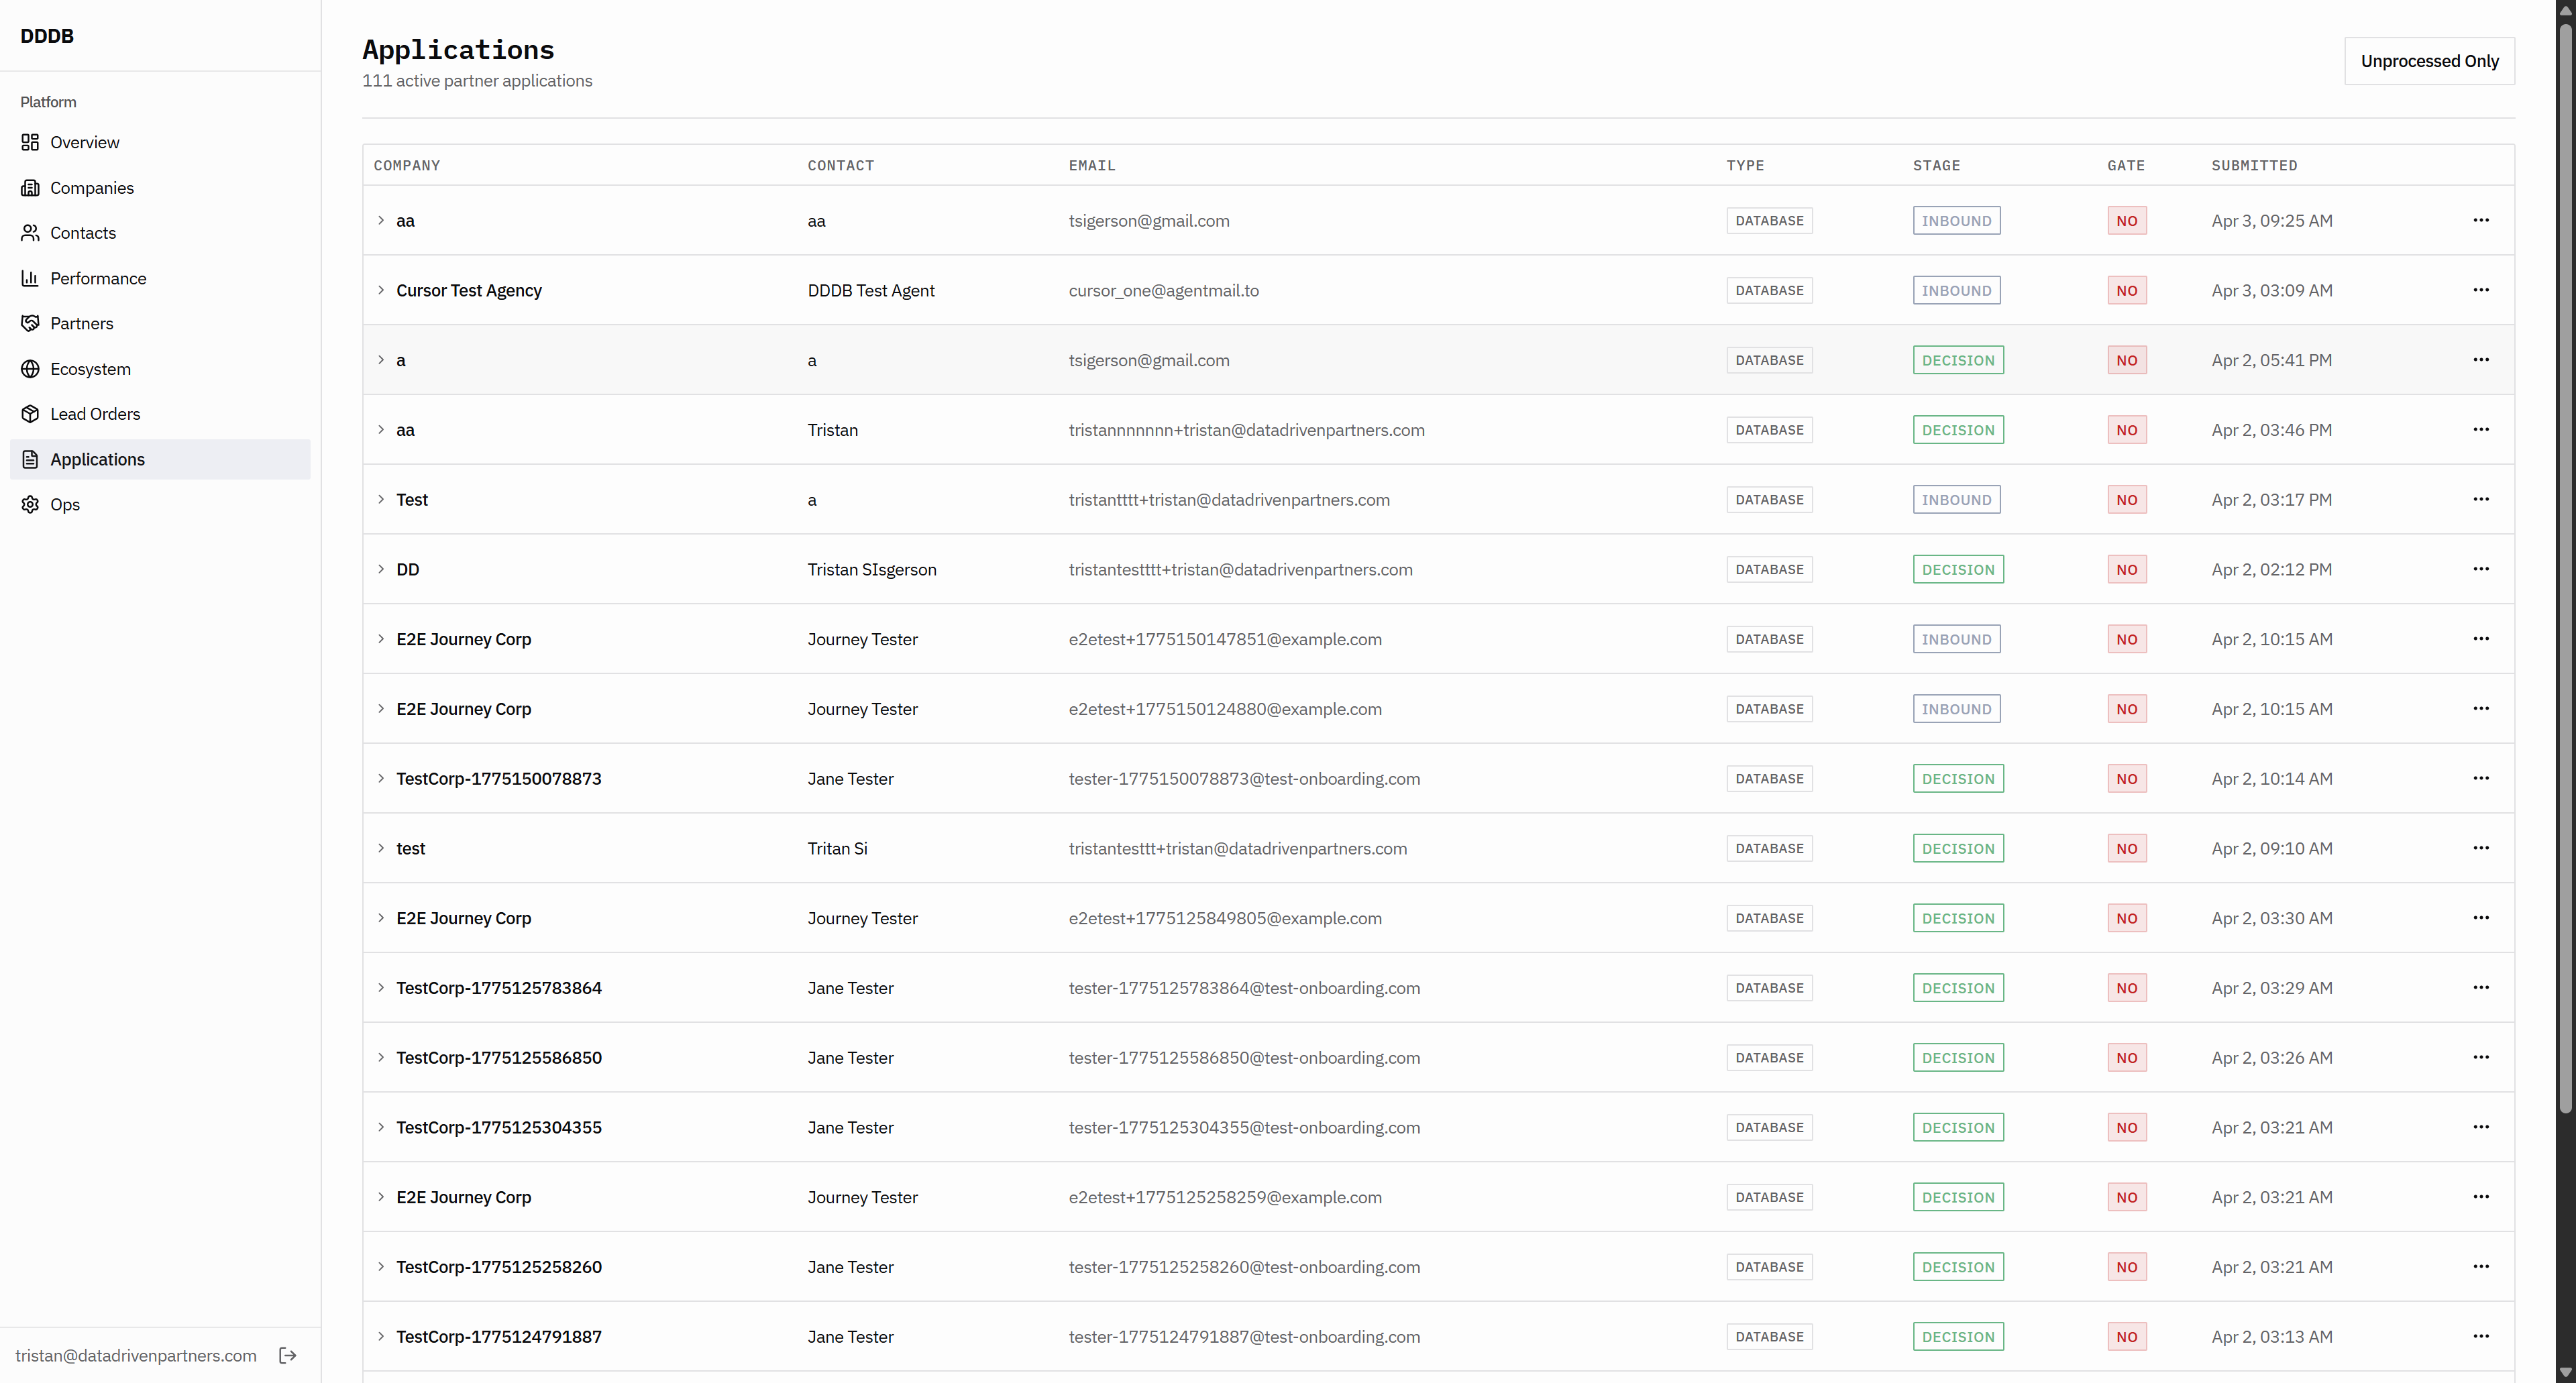
Task: Toggle the Unprocessed Only filter
Action: pos(2429,61)
